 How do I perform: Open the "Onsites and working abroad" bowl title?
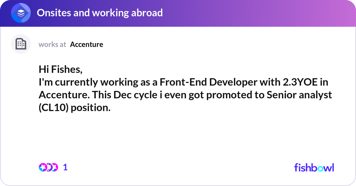coord(100,13)
